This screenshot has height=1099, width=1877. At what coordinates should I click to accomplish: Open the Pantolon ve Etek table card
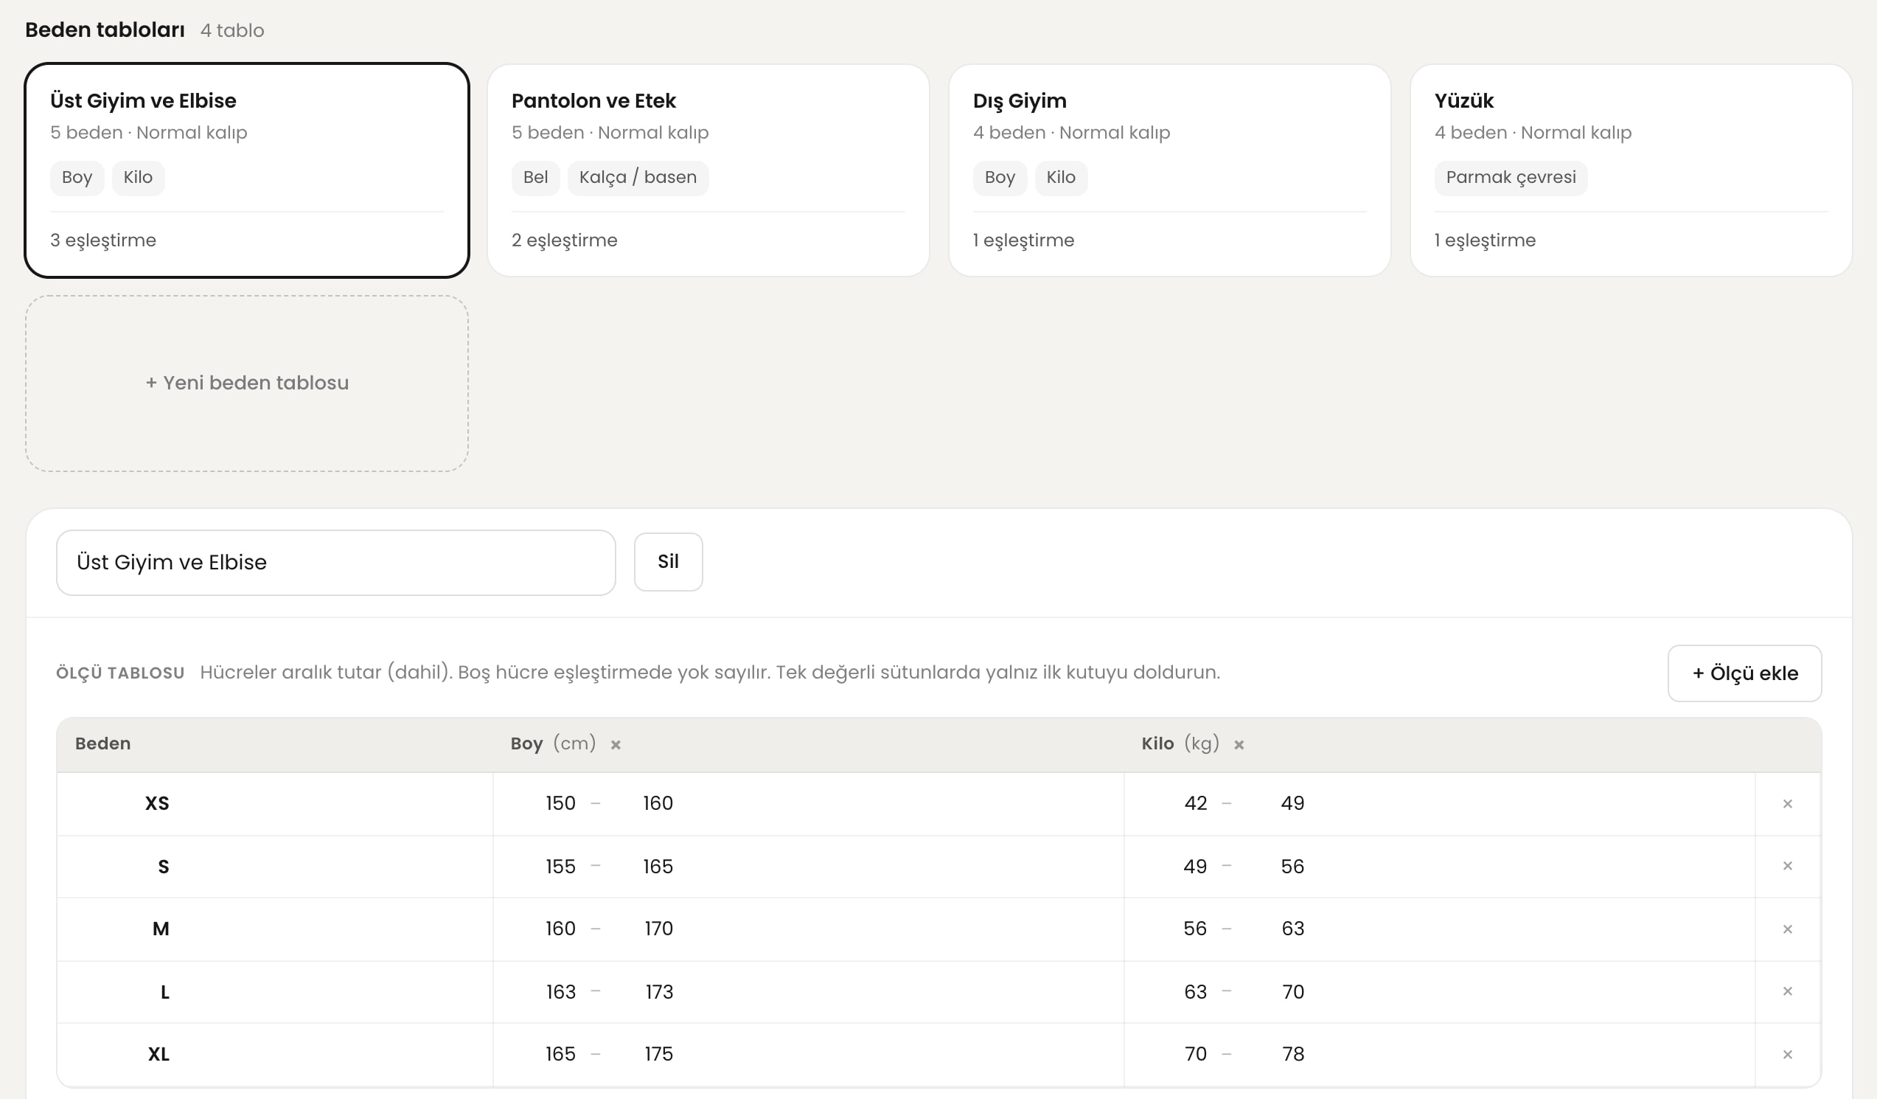pyautogui.click(x=708, y=170)
